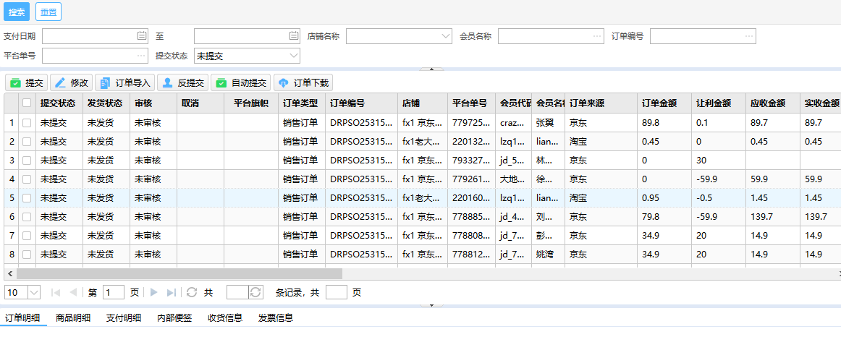Check the checkbox for row 1
Viewport: 841px width, 363px height.
tap(27, 123)
